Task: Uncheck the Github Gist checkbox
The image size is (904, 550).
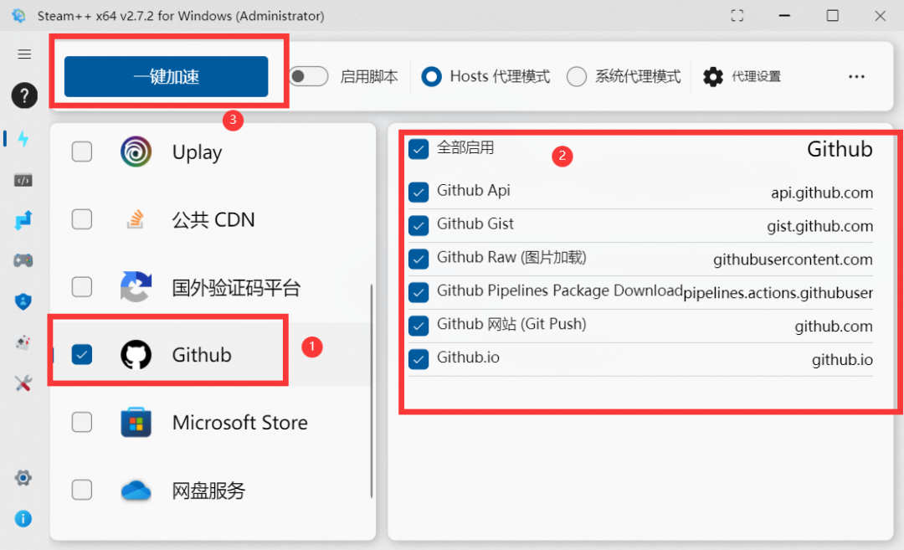Action: point(419,225)
